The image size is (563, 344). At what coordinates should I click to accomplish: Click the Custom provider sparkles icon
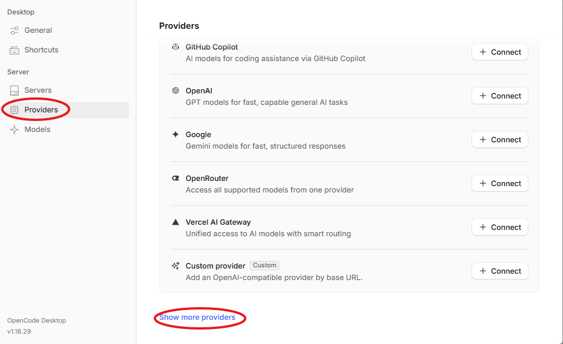[x=175, y=266]
